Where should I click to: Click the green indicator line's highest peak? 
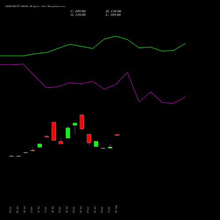[116, 36]
